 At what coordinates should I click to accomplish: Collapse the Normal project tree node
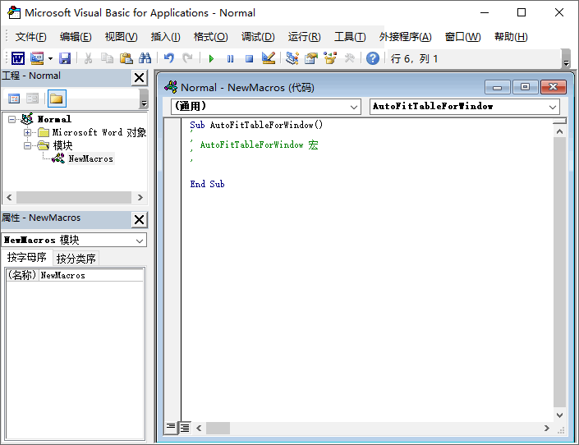(x=11, y=119)
